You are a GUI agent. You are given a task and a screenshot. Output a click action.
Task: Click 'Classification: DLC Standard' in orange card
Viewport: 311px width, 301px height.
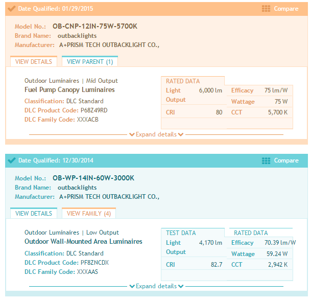tap(64, 101)
